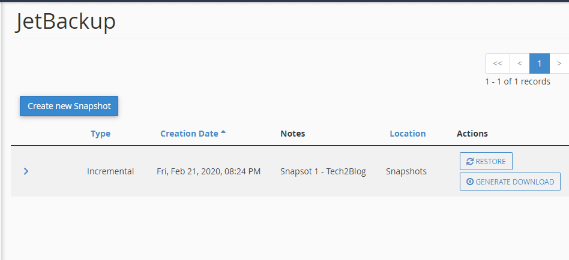Image resolution: width=569 pixels, height=260 pixels.
Task: Go to previous page with < button
Action: pos(520,64)
